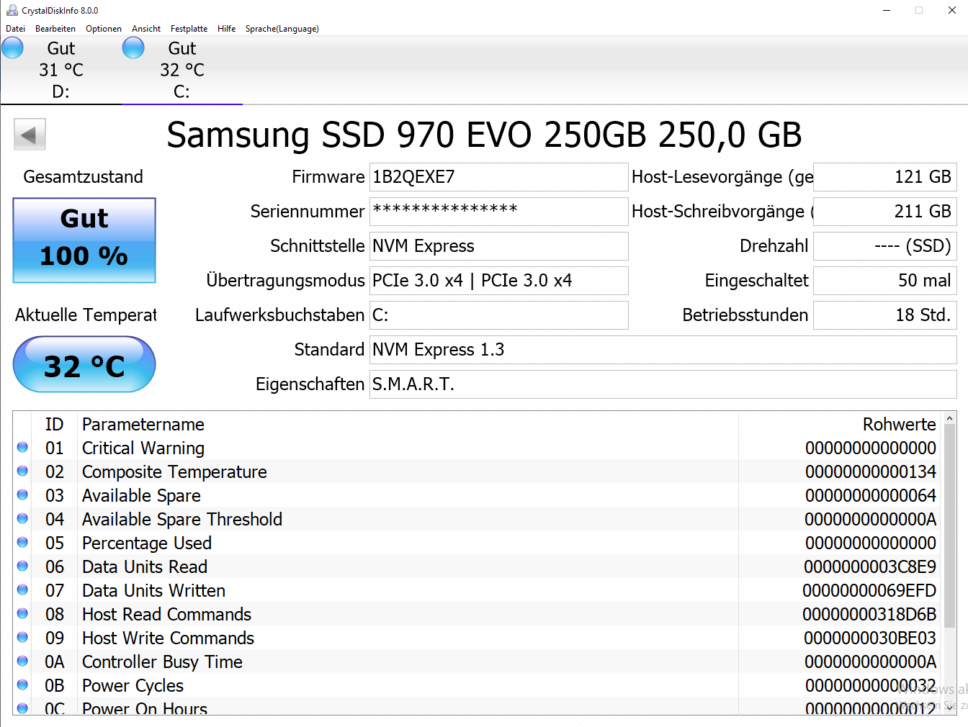Click the previous disk arrow button
This screenshot has height=727, width=968.
[x=30, y=134]
